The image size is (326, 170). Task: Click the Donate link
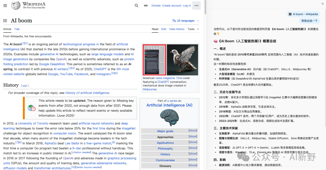pyautogui.click(x=156, y=6)
